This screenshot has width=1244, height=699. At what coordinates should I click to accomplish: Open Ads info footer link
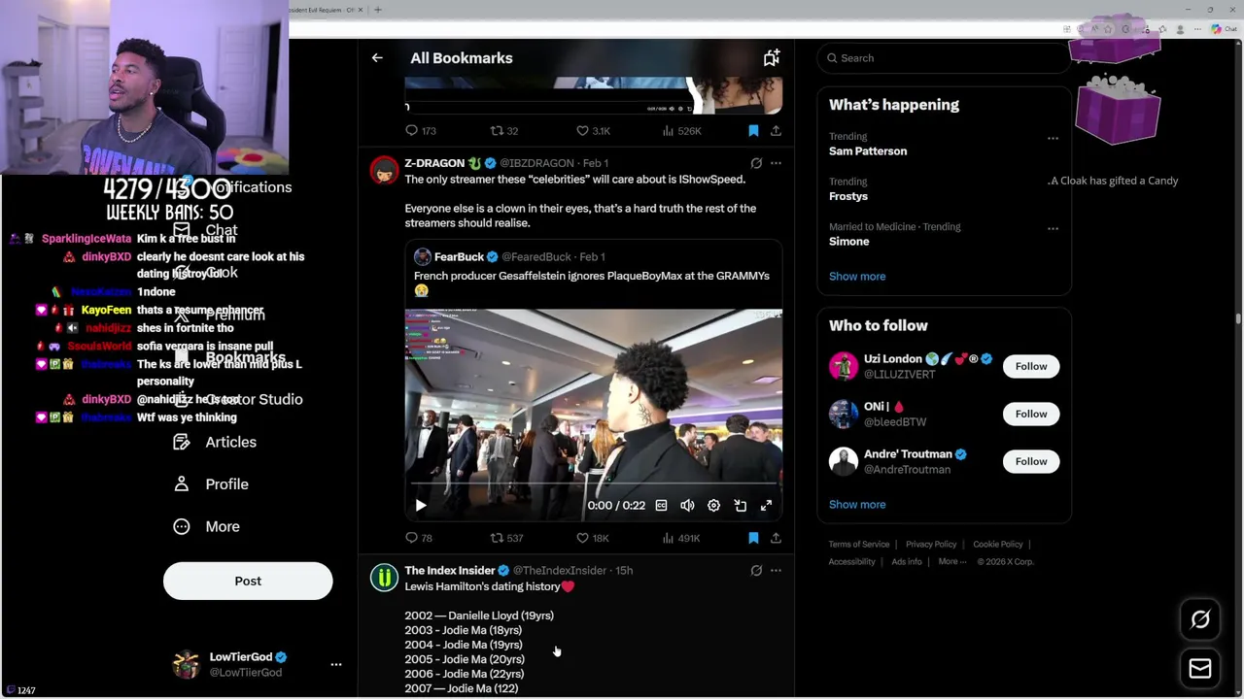(x=907, y=562)
